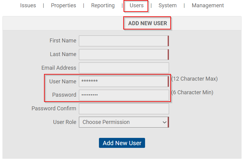
Task: Click the blue Add New User button
Action: click(122, 143)
